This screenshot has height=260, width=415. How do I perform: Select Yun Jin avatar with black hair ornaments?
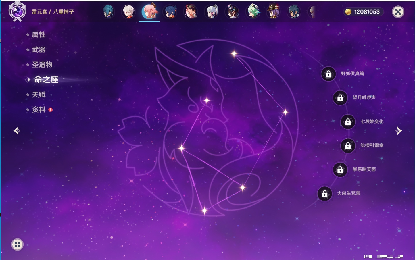[232, 12]
